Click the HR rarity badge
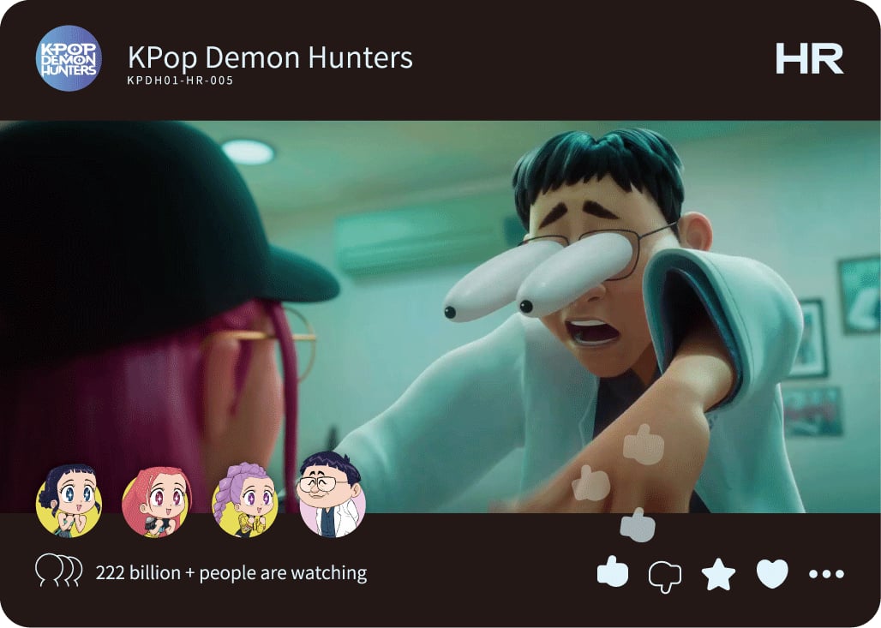Screen dimensions: 881x628 tap(810, 58)
